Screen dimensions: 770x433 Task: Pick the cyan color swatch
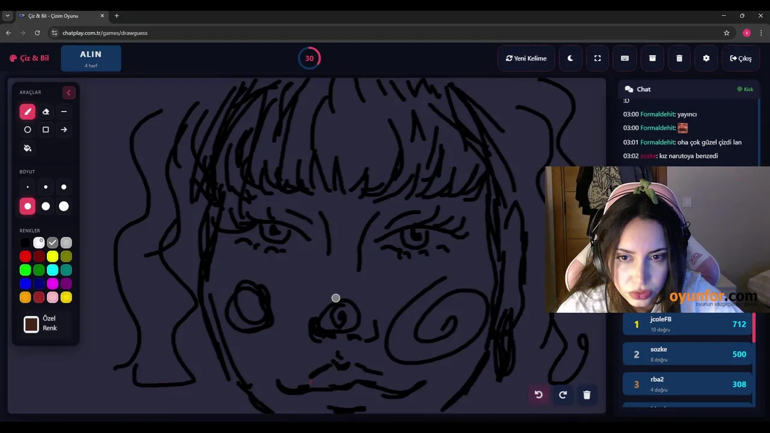(x=52, y=270)
